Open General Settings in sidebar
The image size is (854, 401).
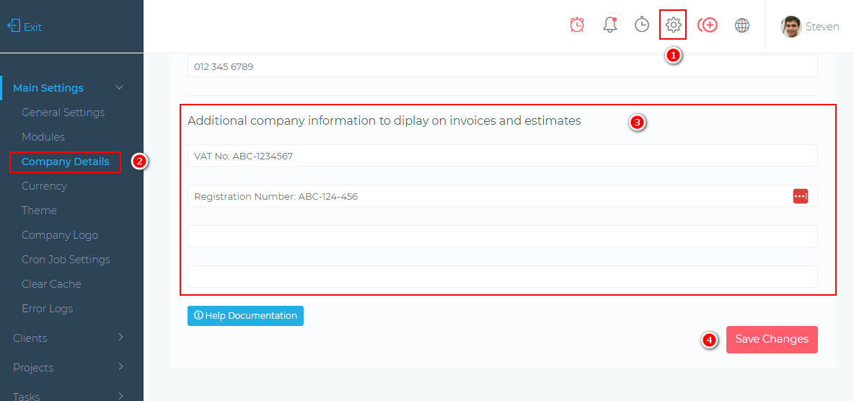(63, 113)
